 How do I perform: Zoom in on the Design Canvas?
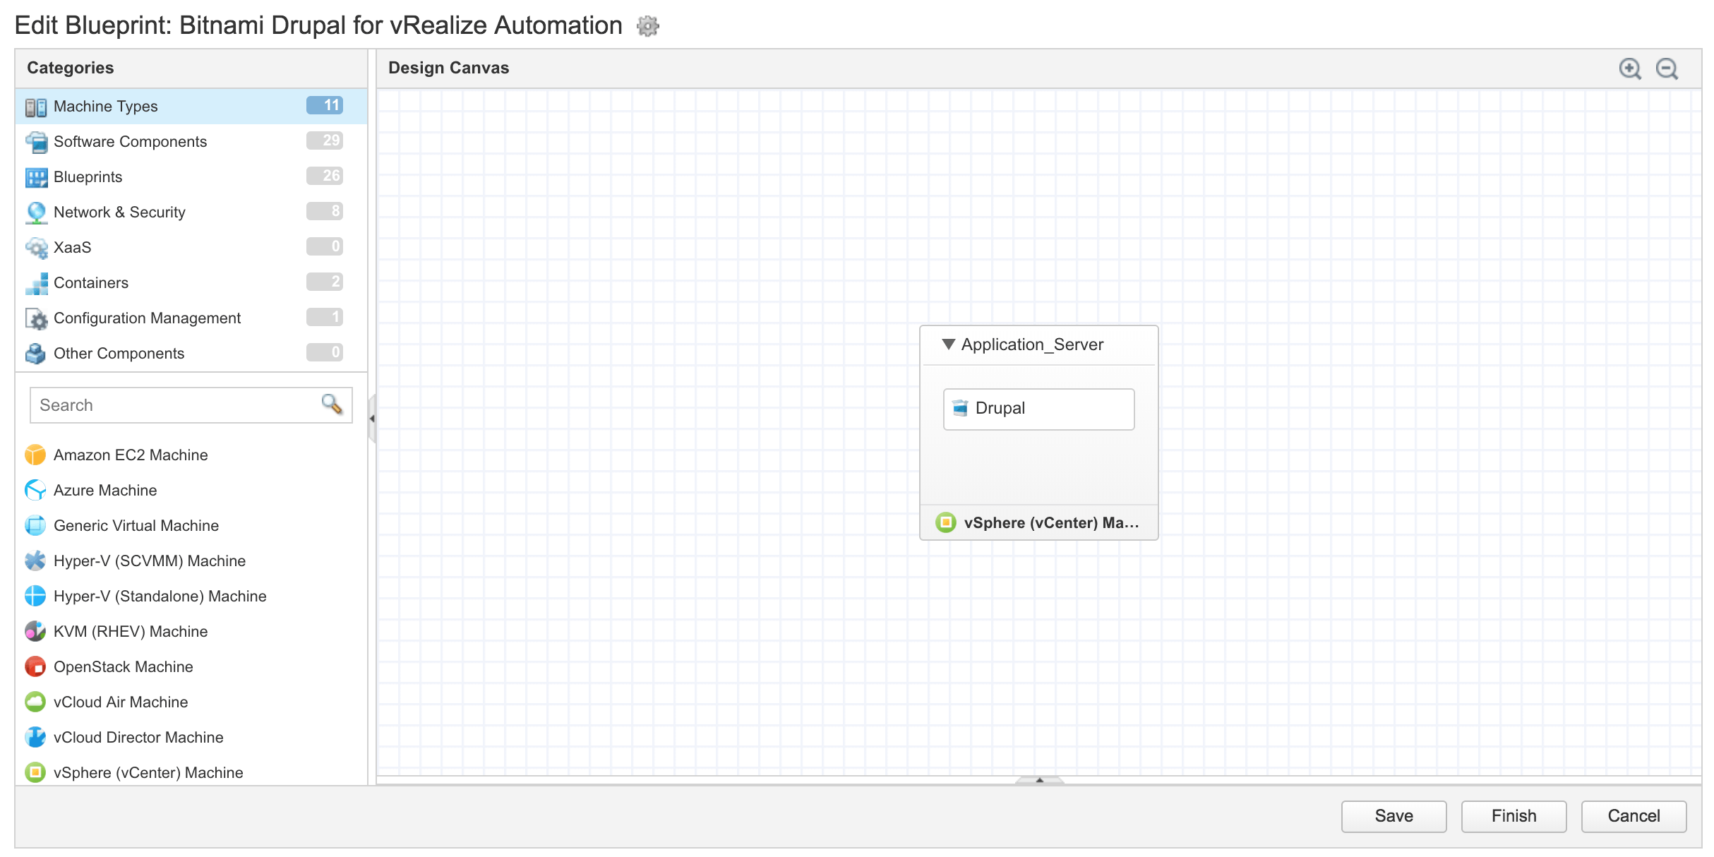(1630, 68)
